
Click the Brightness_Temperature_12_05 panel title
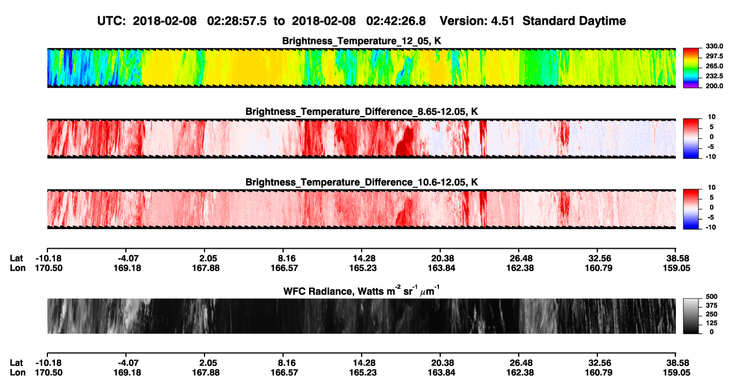362,41
